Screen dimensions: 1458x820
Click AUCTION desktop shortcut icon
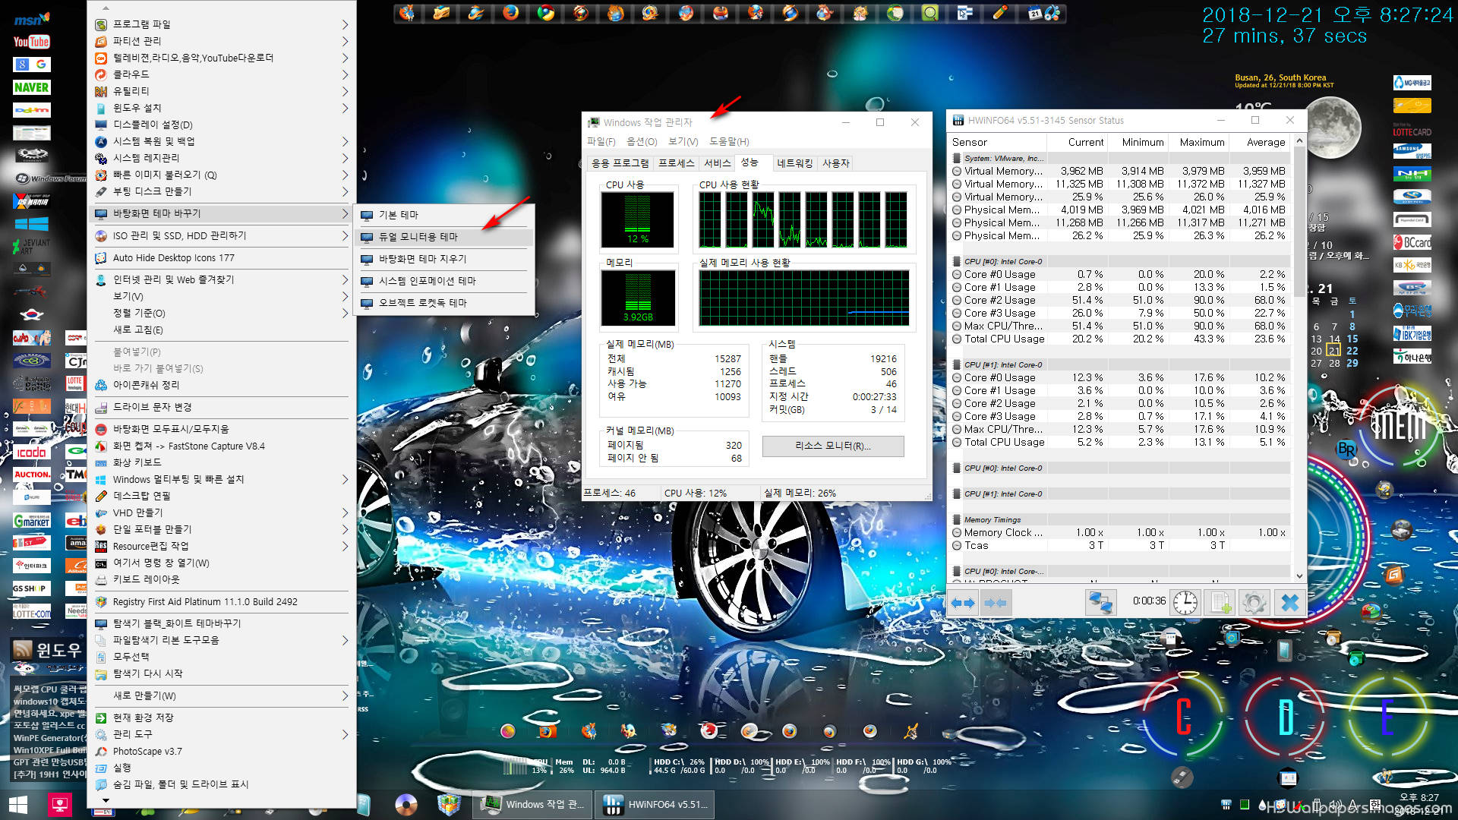pyautogui.click(x=32, y=475)
